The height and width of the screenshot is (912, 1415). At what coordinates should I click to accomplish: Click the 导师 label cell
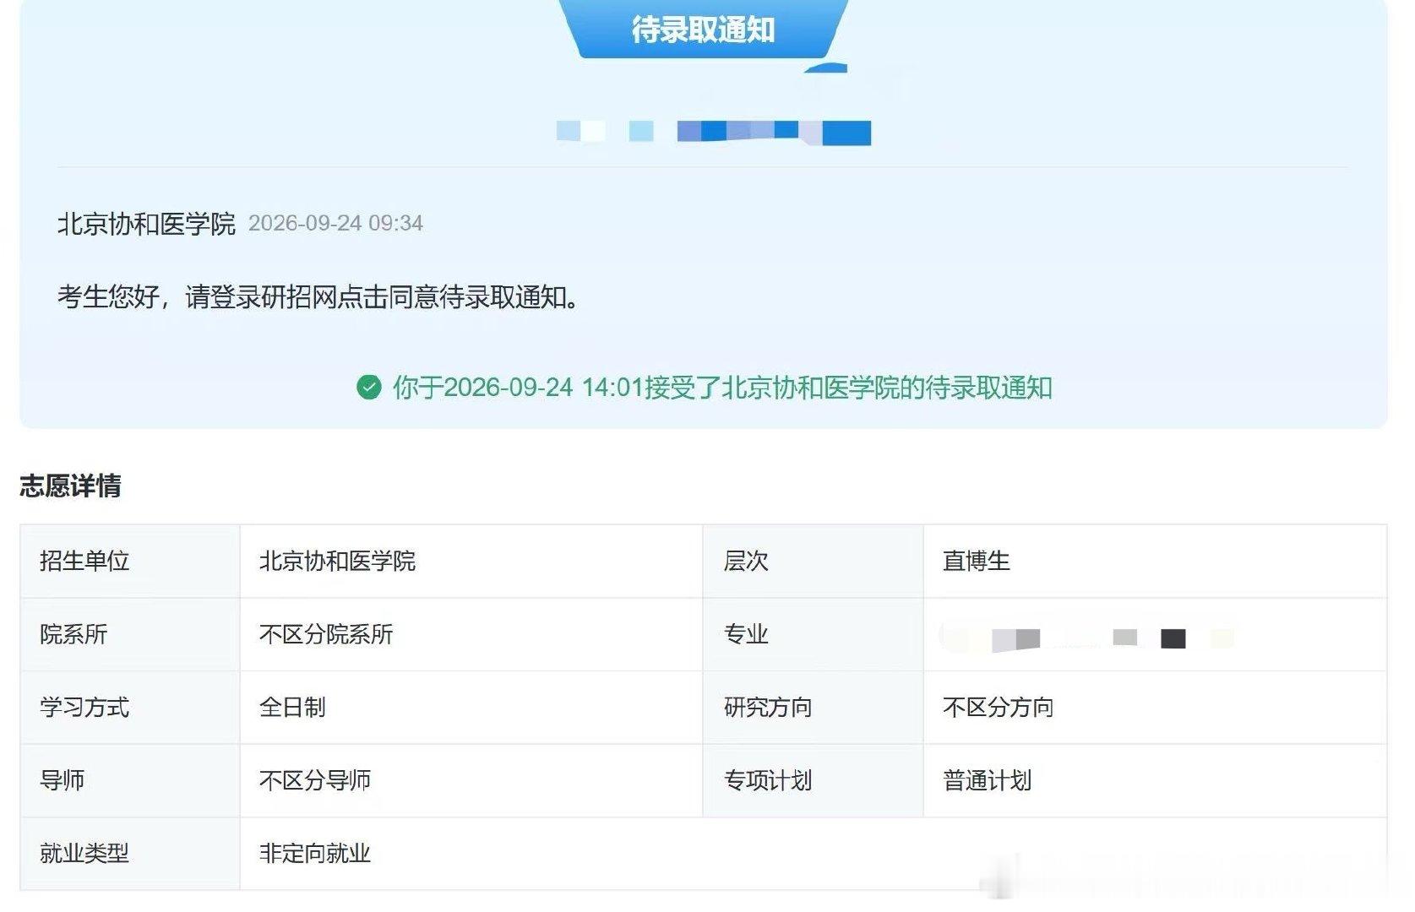(x=130, y=781)
